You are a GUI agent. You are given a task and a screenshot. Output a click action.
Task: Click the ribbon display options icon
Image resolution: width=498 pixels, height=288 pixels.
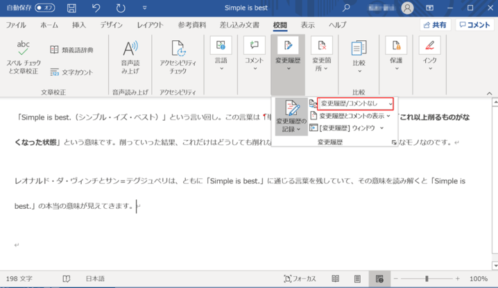point(430,8)
